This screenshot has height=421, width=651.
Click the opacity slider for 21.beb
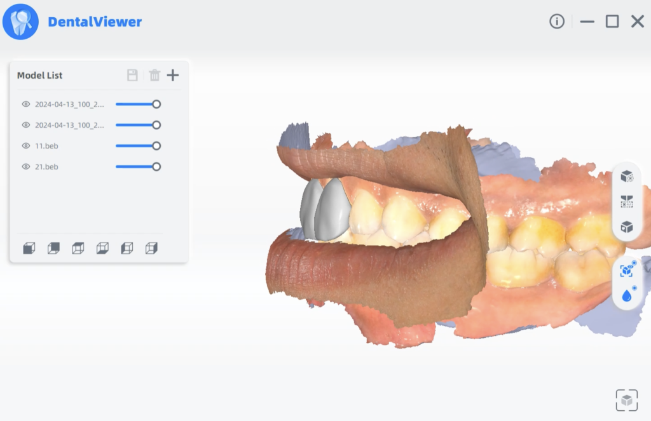(138, 167)
